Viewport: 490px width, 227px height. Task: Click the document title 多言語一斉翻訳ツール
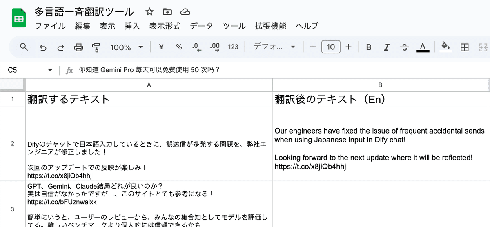(84, 11)
